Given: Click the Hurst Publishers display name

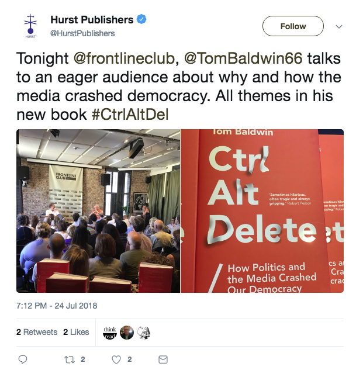Looking at the screenshot, I should click(92, 20).
